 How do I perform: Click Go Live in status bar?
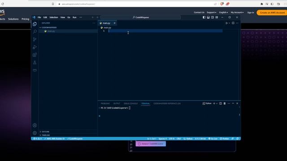[213, 139]
